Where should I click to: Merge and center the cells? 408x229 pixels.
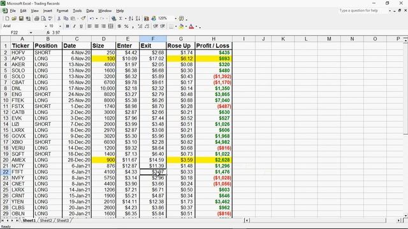click(x=110, y=26)
